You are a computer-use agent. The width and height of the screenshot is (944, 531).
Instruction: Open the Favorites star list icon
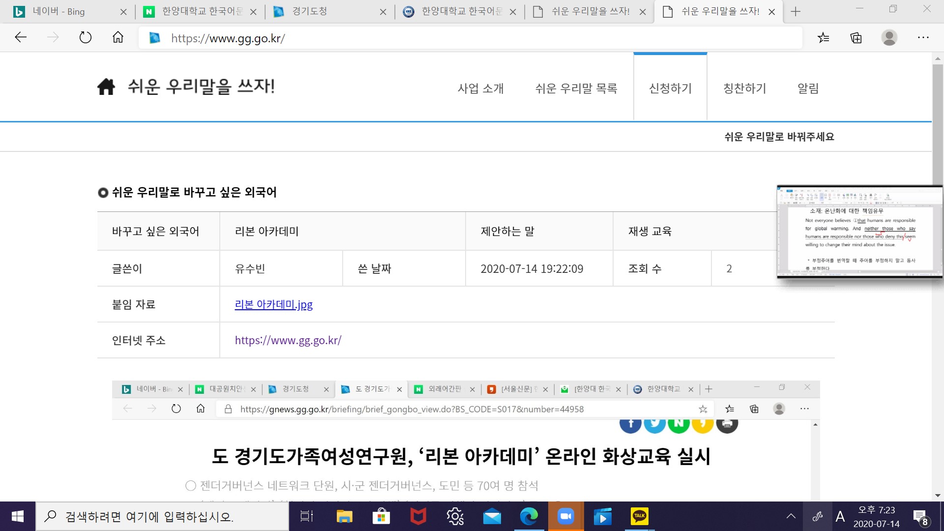[x=824, y=37]
